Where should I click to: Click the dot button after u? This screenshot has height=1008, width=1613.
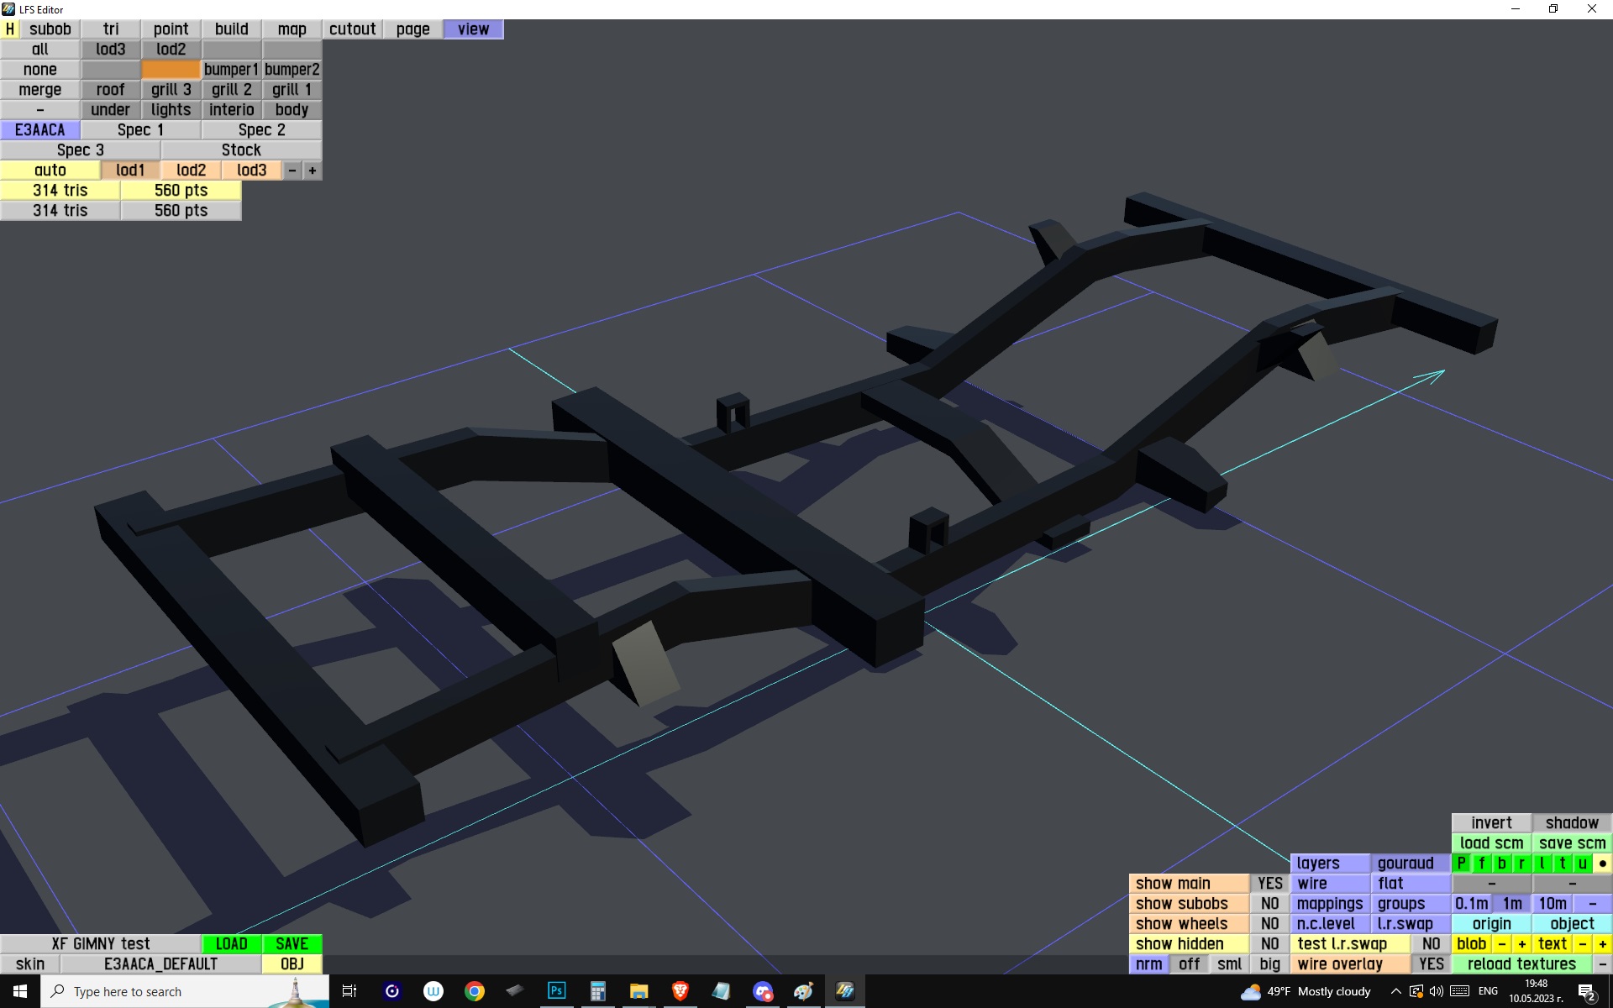click(1602, 864)
